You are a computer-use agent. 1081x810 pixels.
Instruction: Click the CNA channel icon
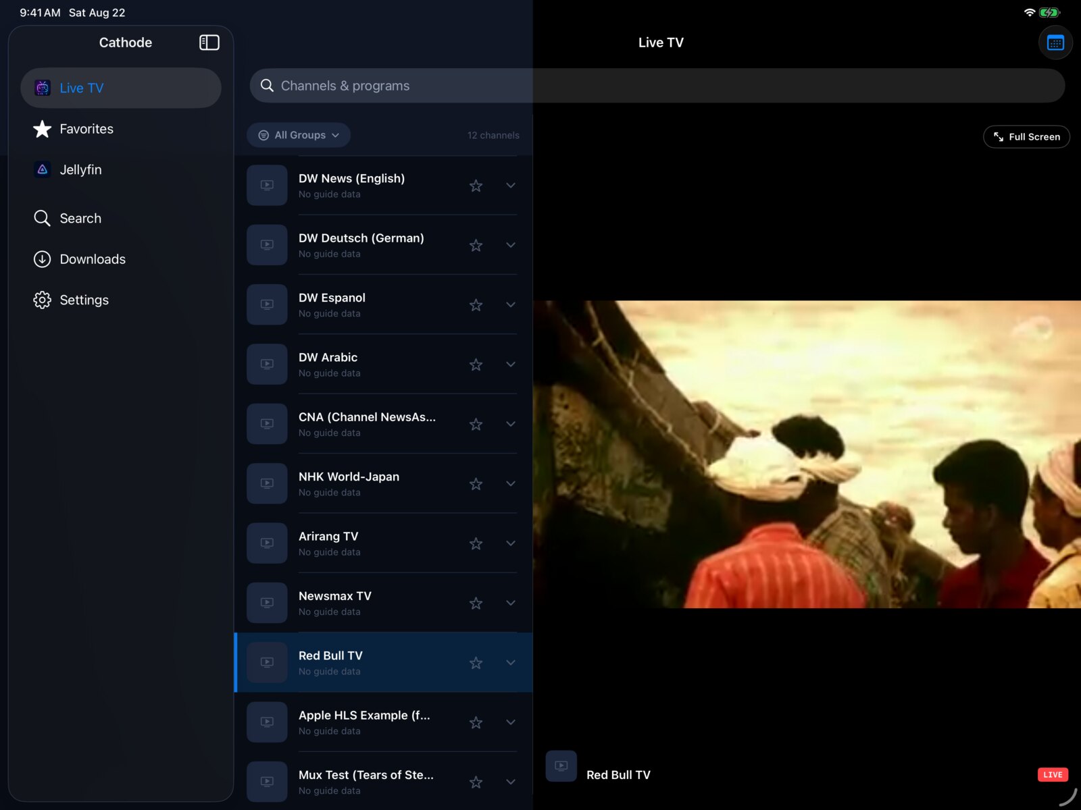[267, 424]
